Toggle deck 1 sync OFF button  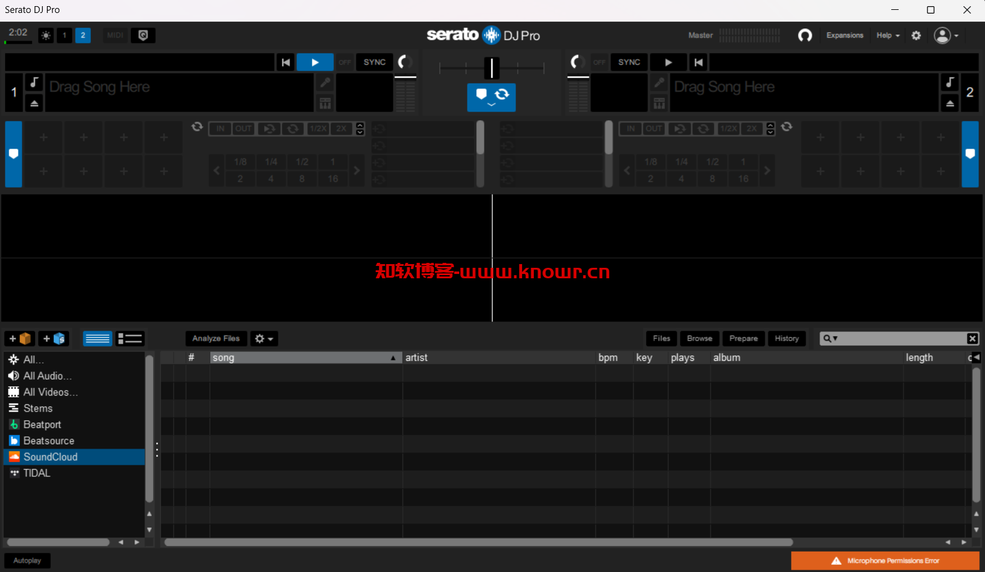[x=344, y=62]
